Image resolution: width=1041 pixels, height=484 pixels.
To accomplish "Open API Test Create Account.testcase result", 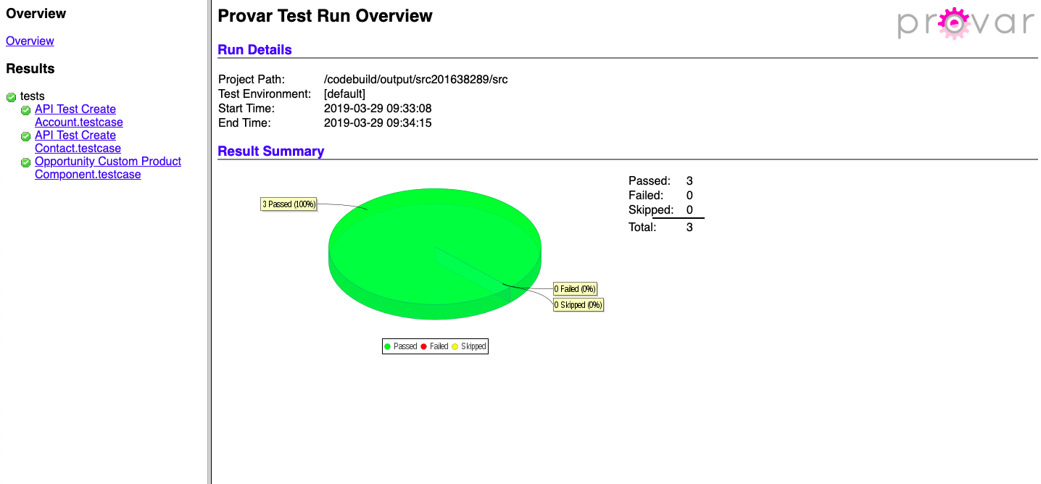I will (79, 116).
